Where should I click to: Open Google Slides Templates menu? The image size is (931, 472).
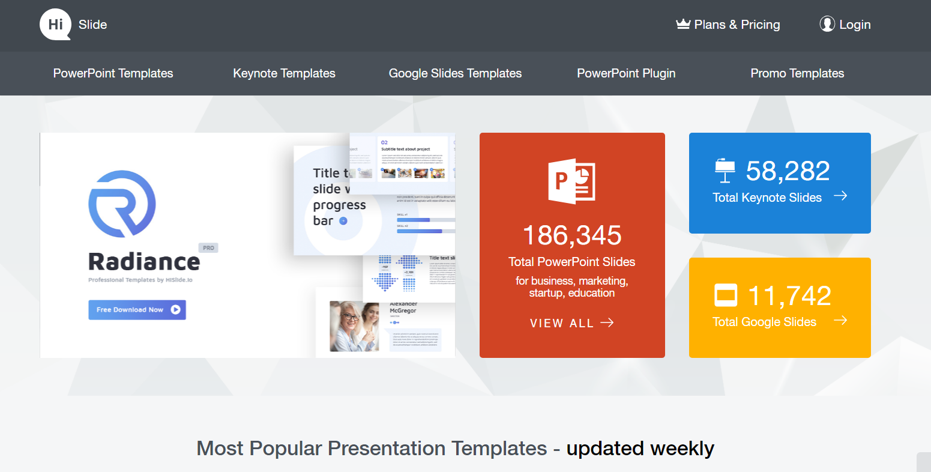[455, 73]
